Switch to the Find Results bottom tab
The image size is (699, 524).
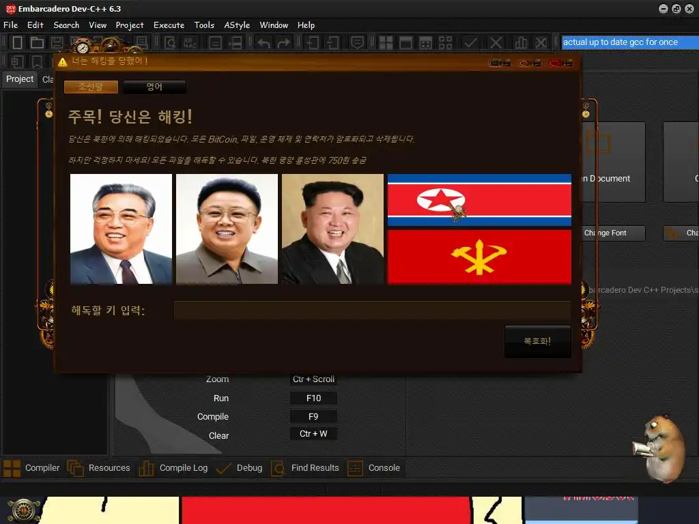click(x=305, y=468)
